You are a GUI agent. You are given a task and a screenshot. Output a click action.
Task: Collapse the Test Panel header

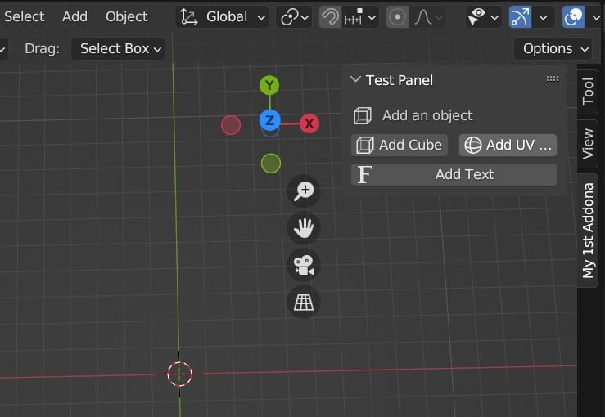click(355, 80)
